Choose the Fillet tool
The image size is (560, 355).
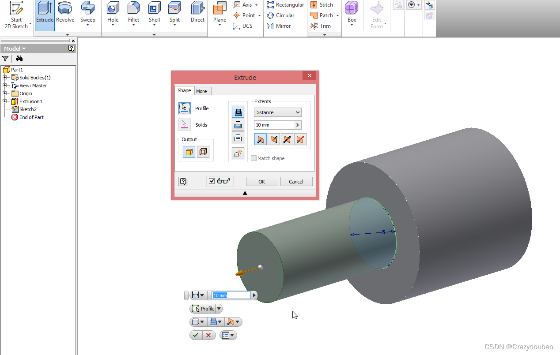[133, 13]
